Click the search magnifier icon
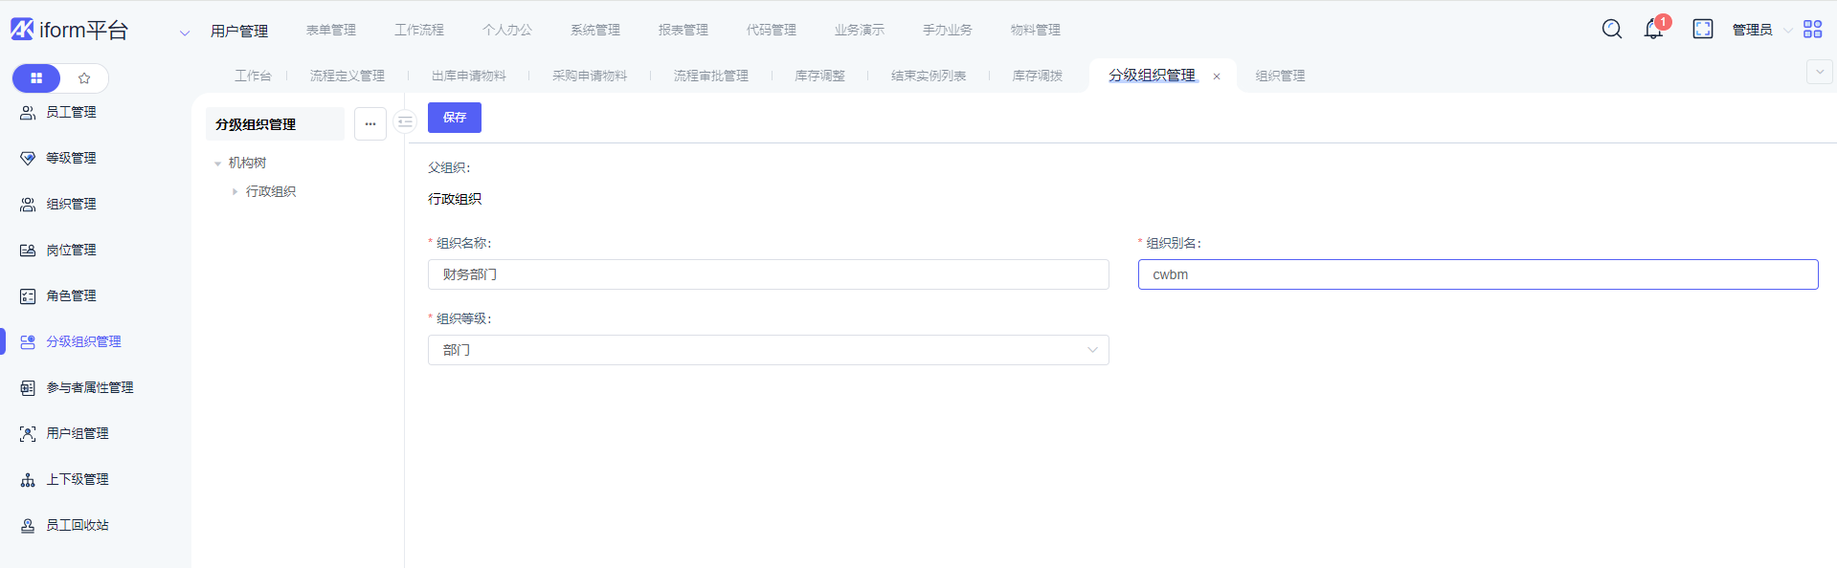The height and width of the screenshot is (568, 1837). pyautogui.click(x=1612, y=30)
